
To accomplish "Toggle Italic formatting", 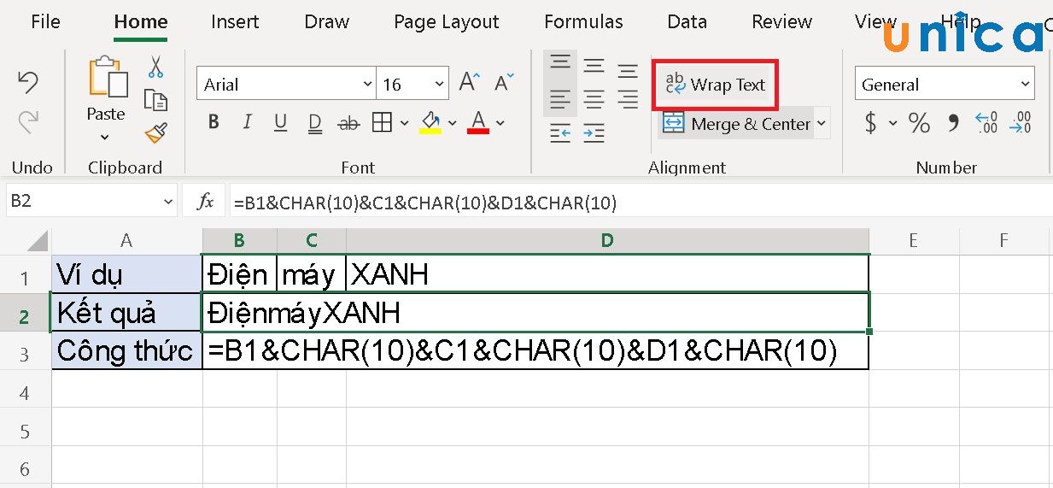I will (248, 122).
